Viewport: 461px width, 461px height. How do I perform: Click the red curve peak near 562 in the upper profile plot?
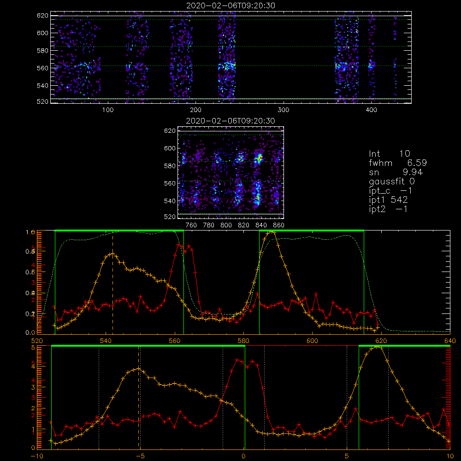pyautogui.click(x=179, y=244)
